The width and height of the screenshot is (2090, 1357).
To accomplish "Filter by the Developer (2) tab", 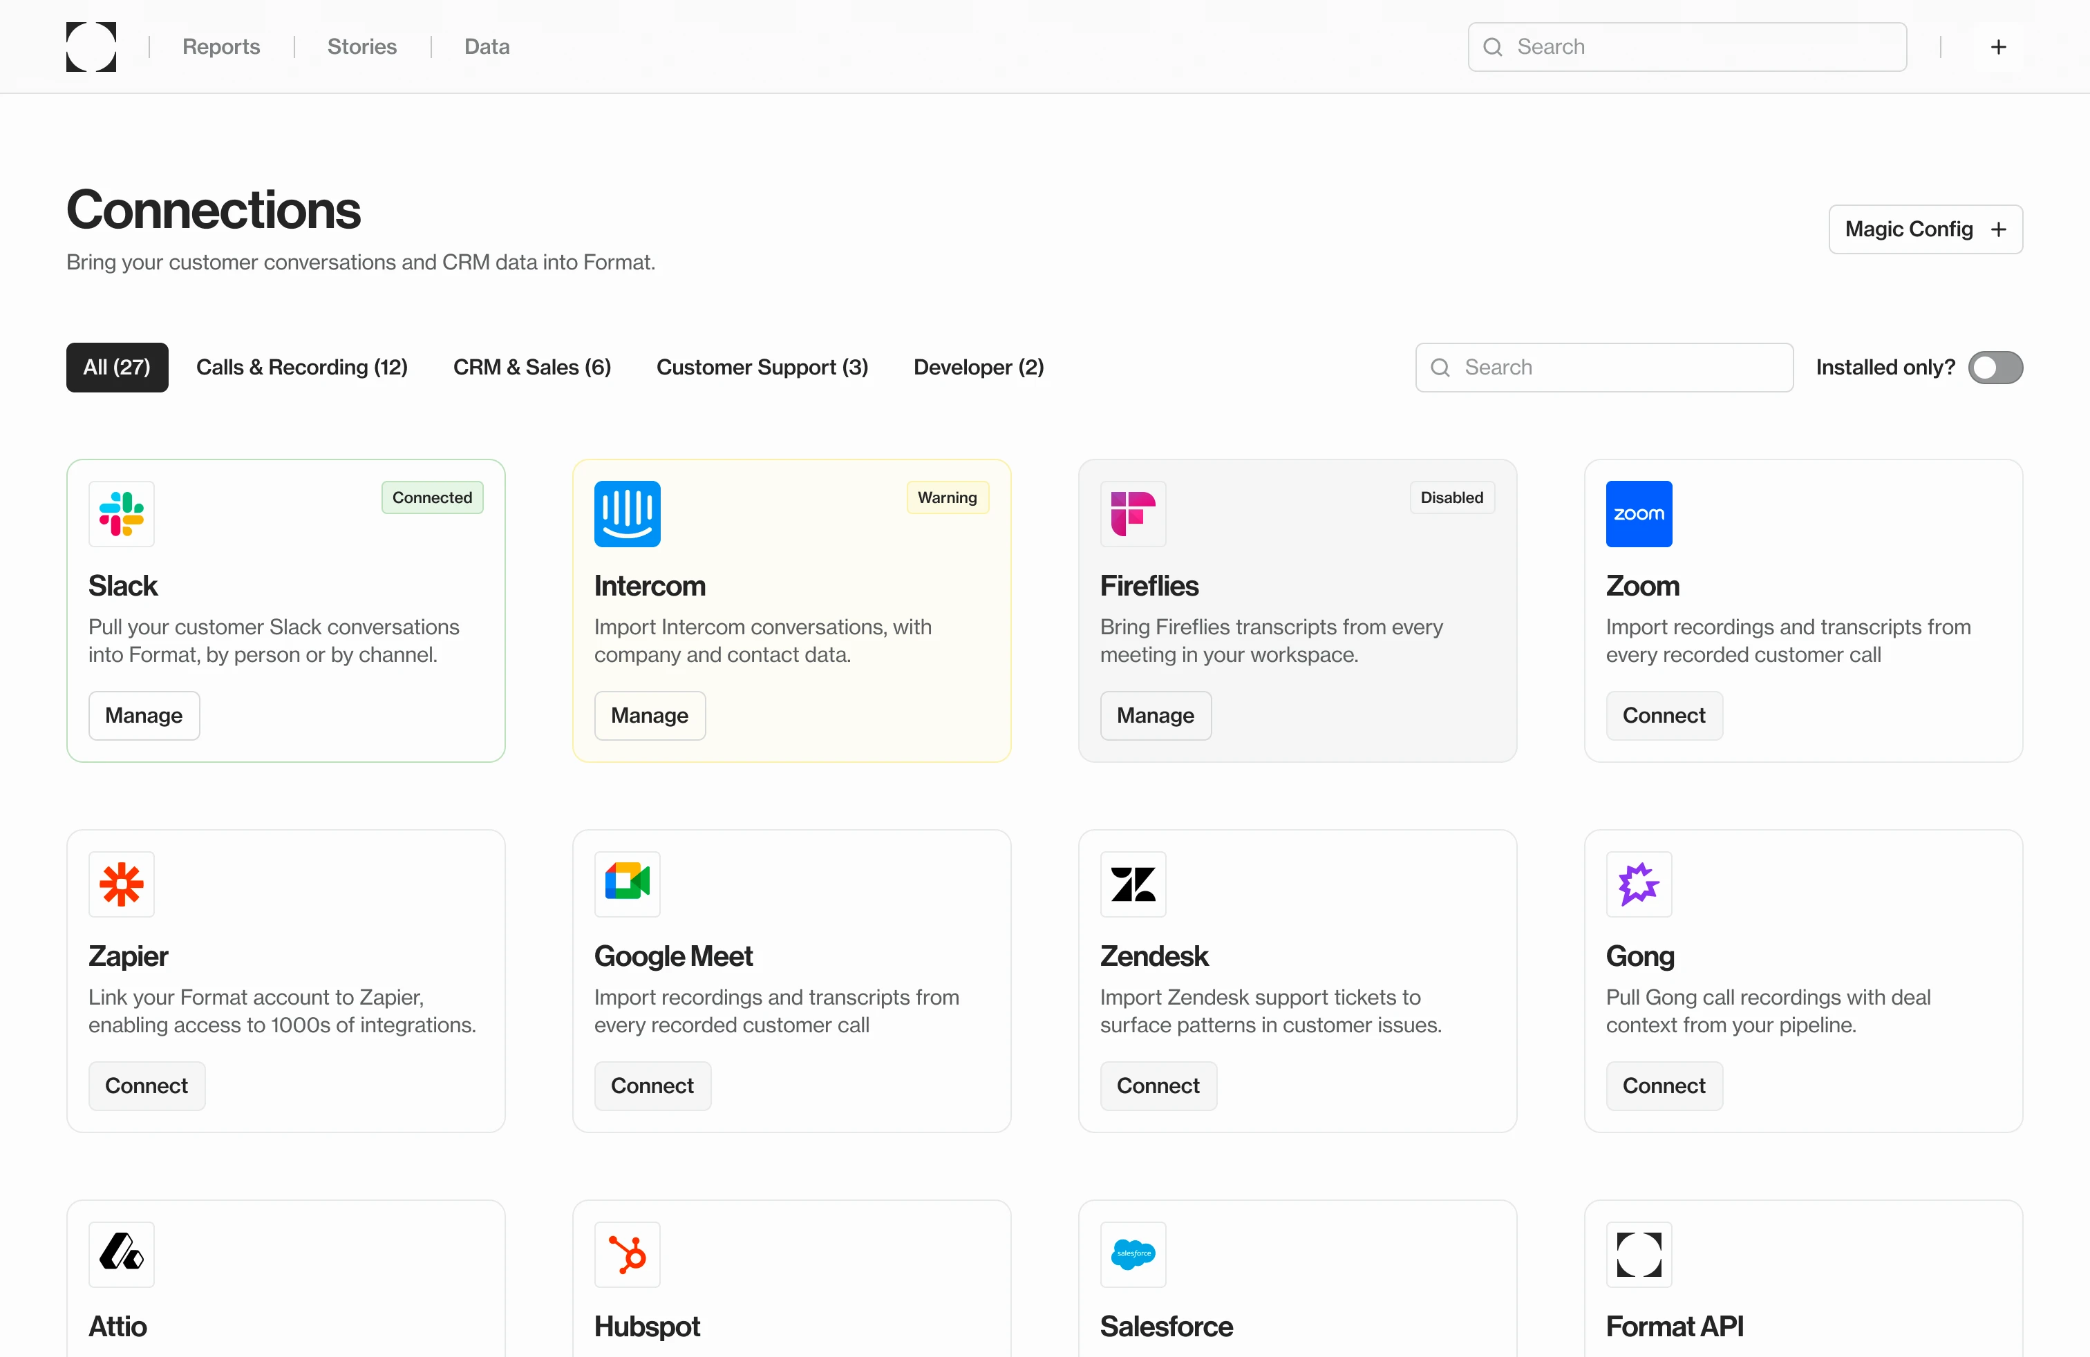I will coord(978,367).
